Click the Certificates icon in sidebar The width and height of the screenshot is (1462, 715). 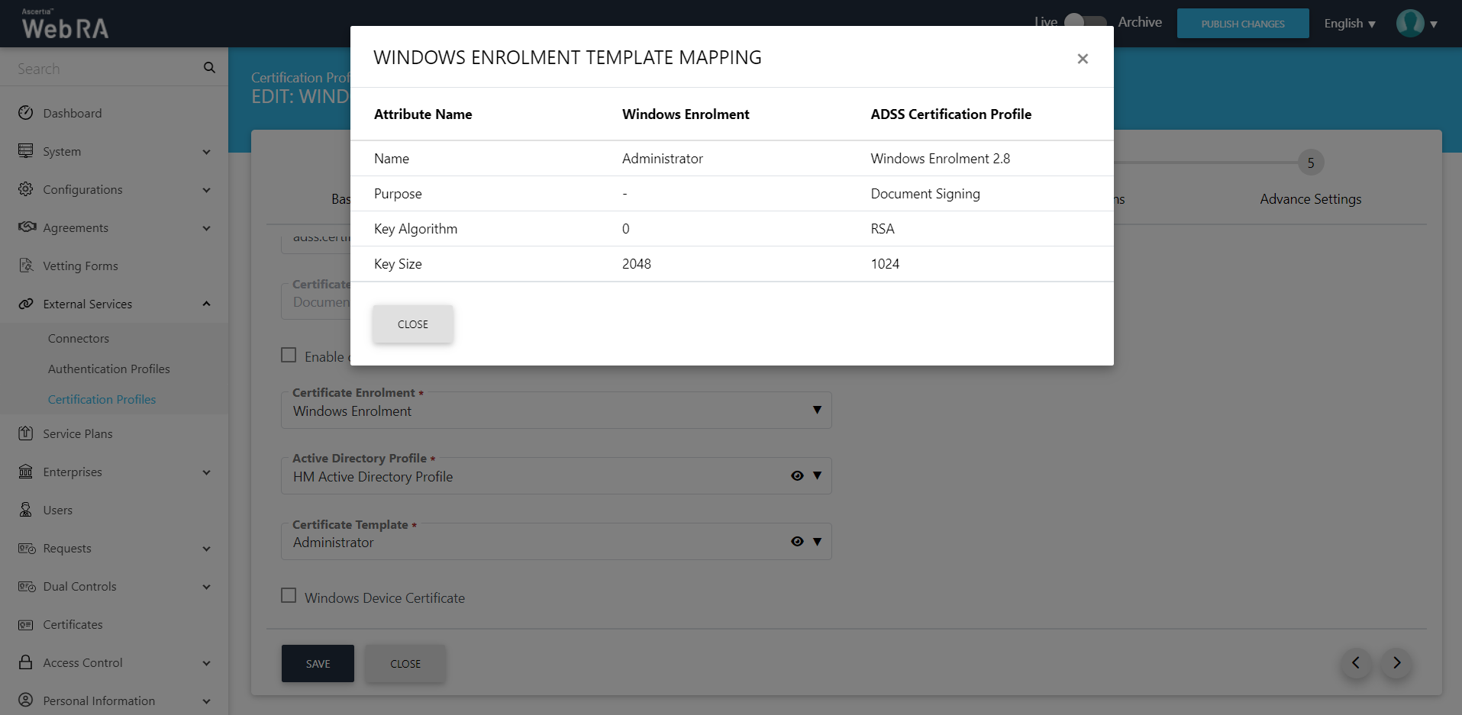tap(26, 625)
